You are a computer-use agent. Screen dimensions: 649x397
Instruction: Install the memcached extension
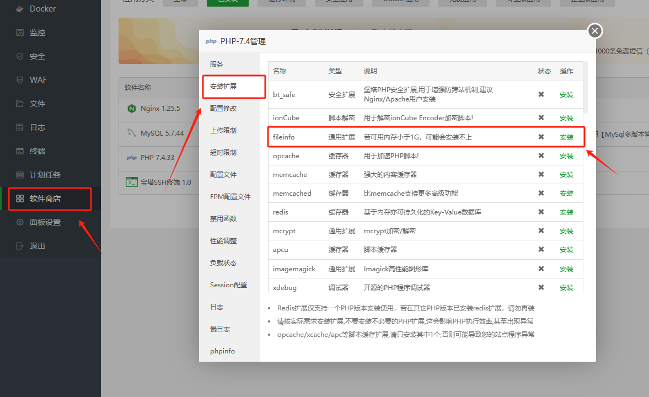point(566,194)
